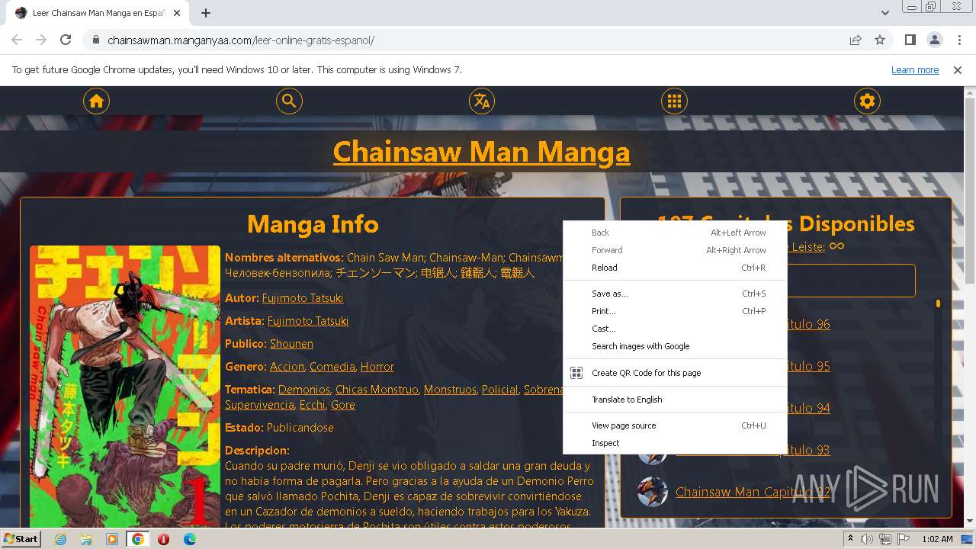This screenshot has height=549, width=976.
Task: Click the chapter list scrollbar thumb
Action: (938, 303)
